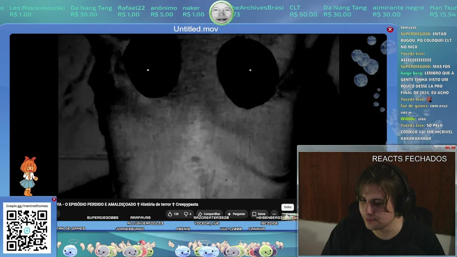
Task: Click the video title mentioning Creepypasta
Action: tap(127, 204)
